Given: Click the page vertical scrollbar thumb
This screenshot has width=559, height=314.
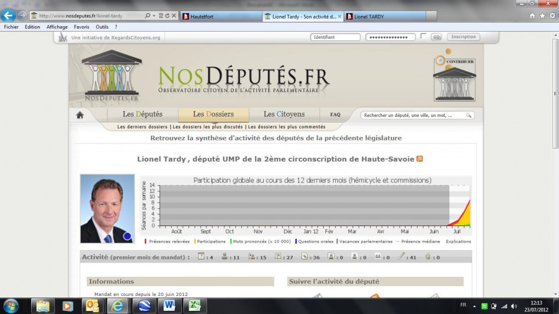Looking at the screenshot, I should point(555,93).
